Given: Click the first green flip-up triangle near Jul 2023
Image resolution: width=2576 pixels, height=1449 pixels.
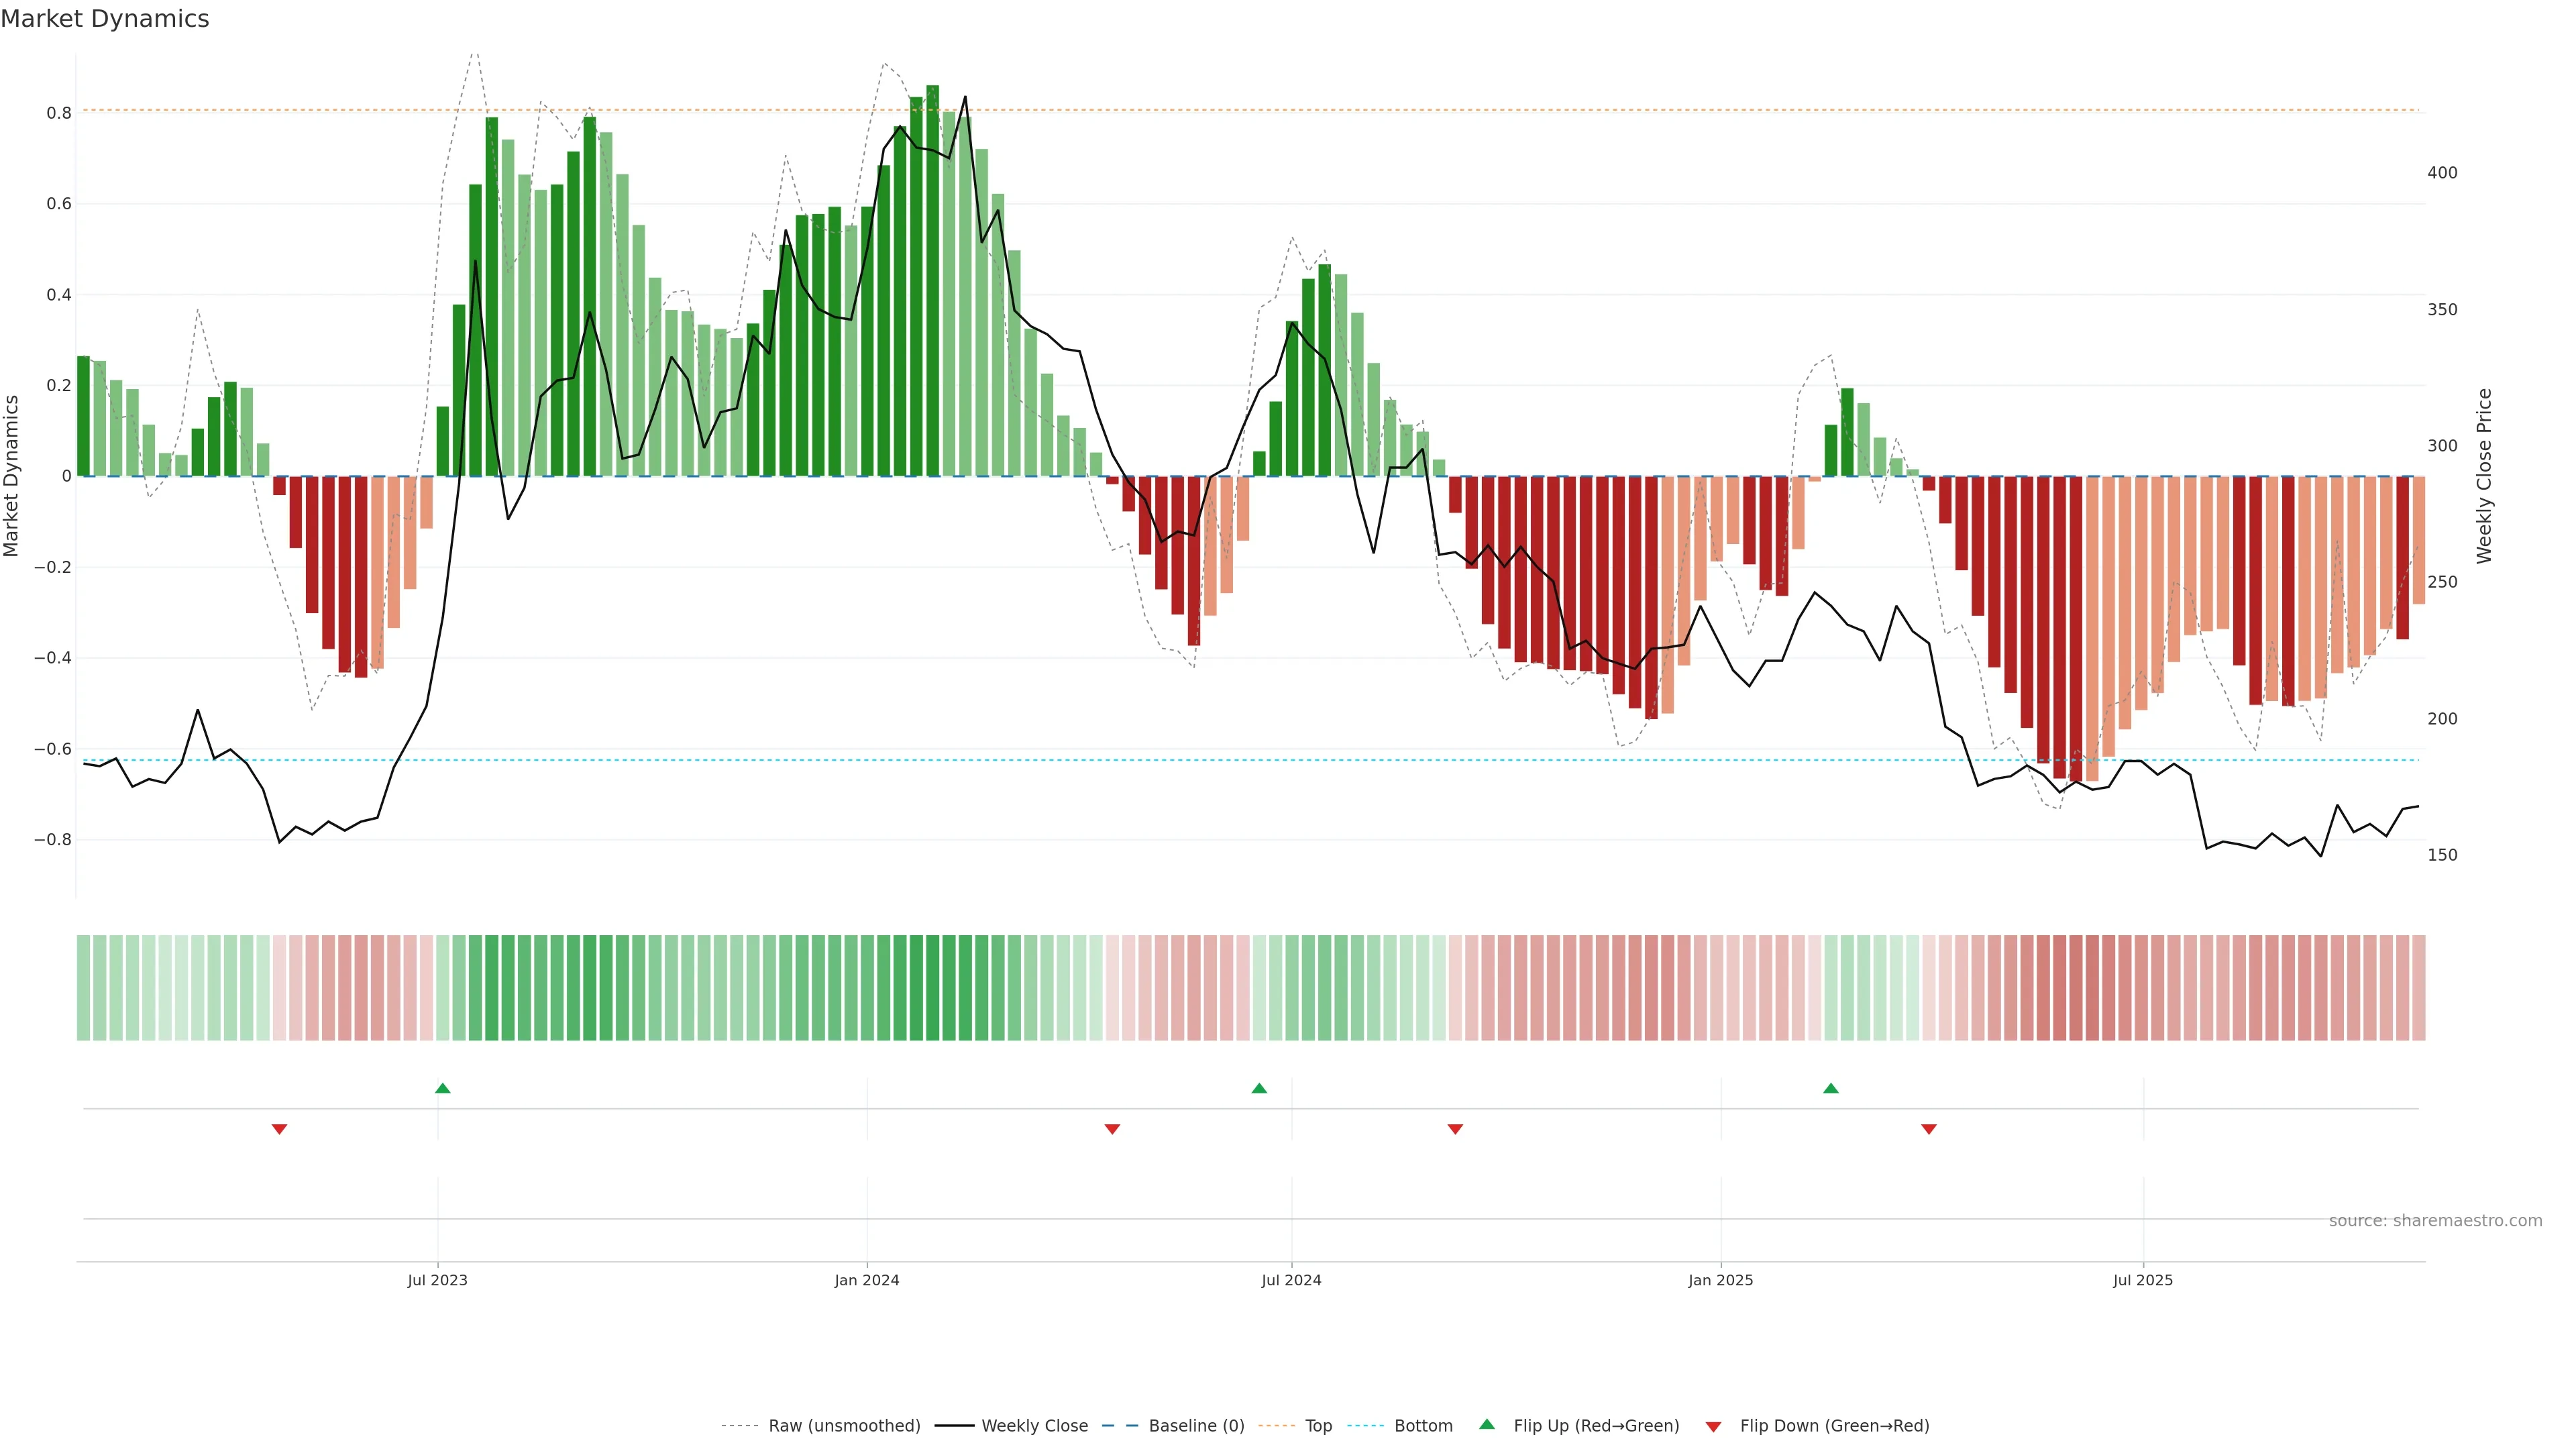Looking at the screenshot, I should (x=443, y=1088).
